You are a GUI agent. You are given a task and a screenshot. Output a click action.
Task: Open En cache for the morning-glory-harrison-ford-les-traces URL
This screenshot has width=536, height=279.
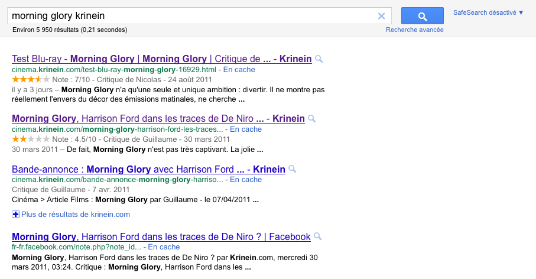[x=246, y=129]
